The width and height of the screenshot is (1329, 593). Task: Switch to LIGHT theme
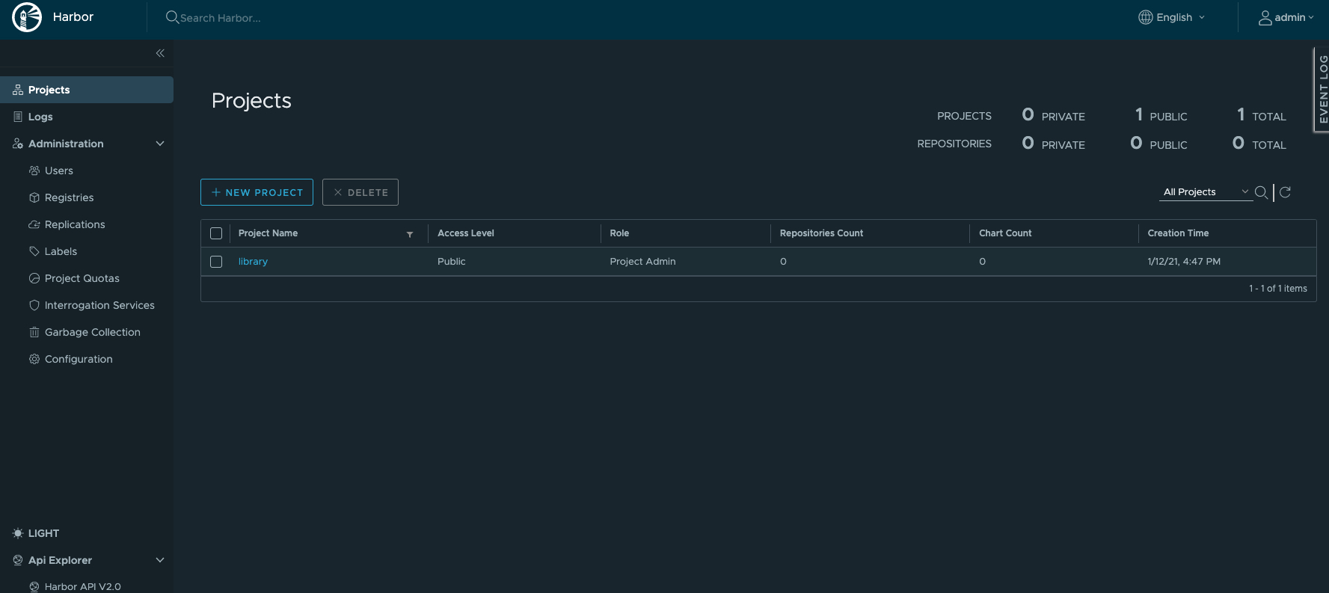pyautogui.click(x=43, y=533)
